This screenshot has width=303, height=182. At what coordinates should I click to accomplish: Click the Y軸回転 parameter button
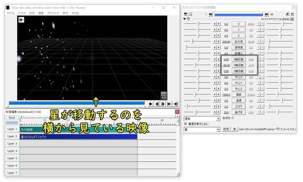[x=239, y=65]
